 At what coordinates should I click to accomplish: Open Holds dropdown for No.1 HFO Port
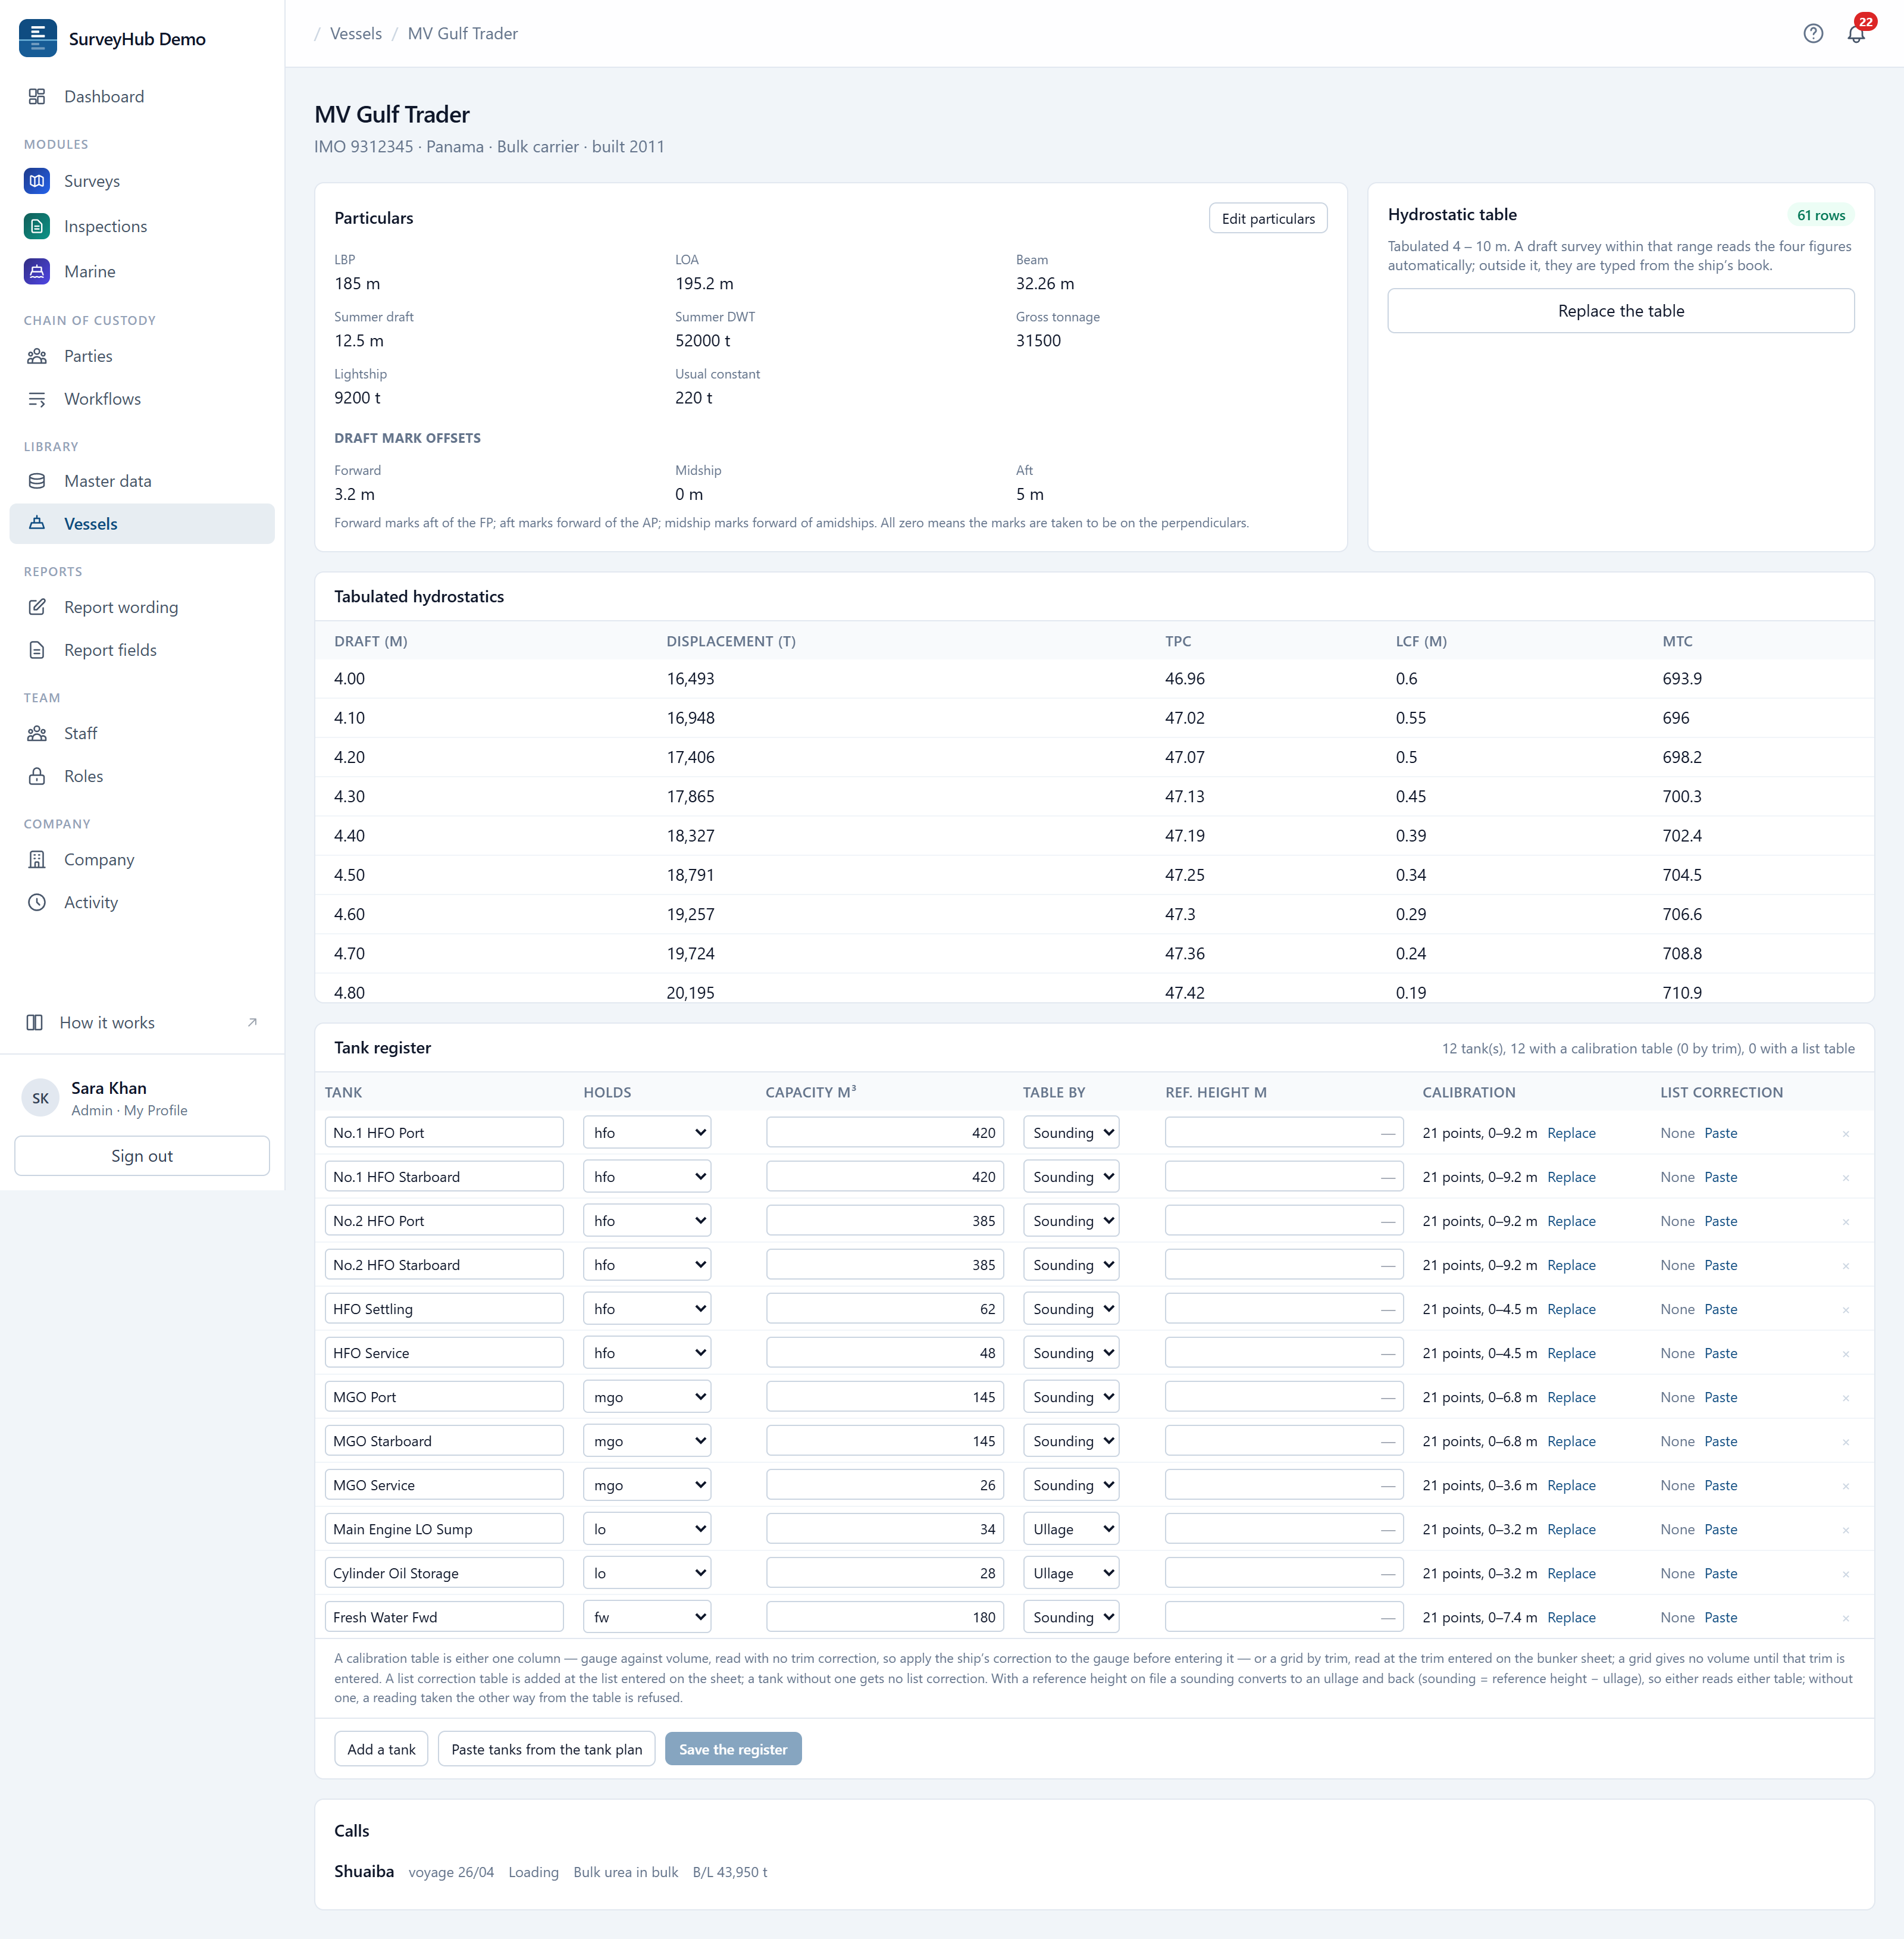coord(647,1133)
